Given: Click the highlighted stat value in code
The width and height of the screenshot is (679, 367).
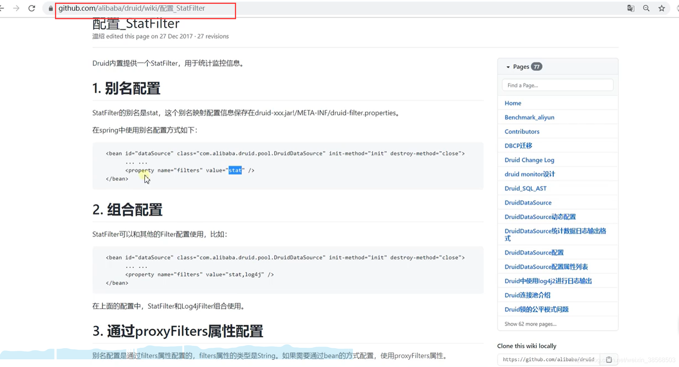Looking at the screenshot, I should tap(235, 170).
